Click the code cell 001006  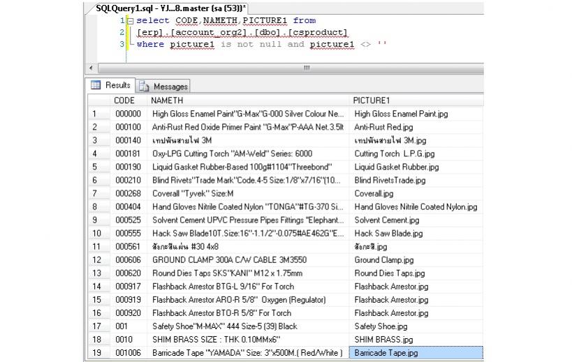click(x=129, y=353)
